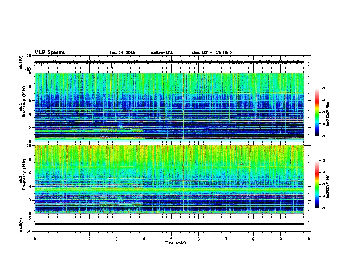Click the ch.3(V) axis label
The height and width of the screenshot is (268, 347).
pos(21,225)
